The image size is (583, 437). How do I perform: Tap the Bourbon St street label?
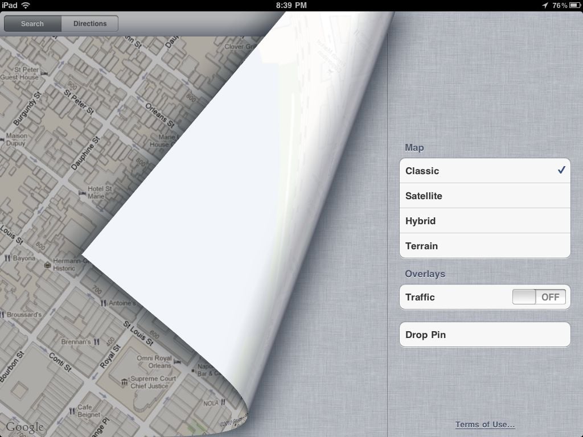pos(12,366)
